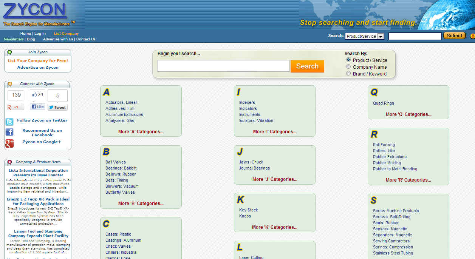475x259 pixels.
Task: Open More 'I' Categories link
Action: (x=275, y=132)
